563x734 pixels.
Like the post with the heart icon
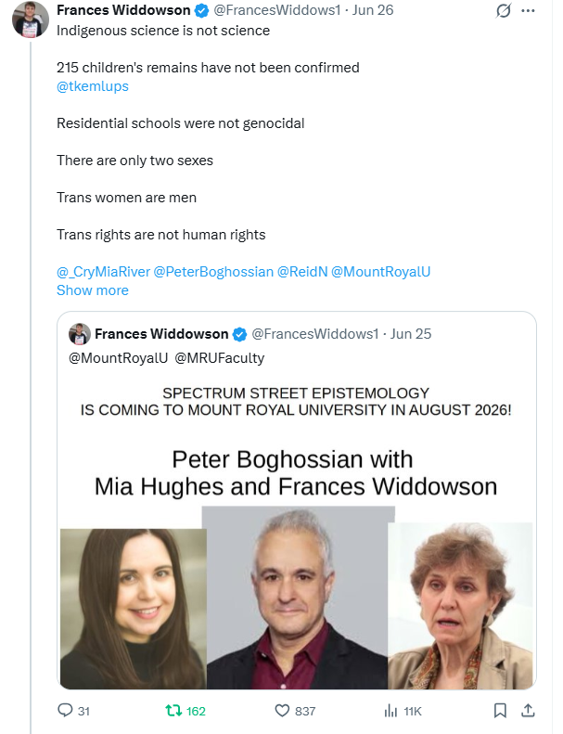click(x=282, y=711)
